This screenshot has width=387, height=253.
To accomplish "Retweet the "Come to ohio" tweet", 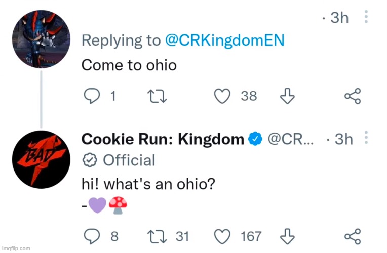I will 157,96.
